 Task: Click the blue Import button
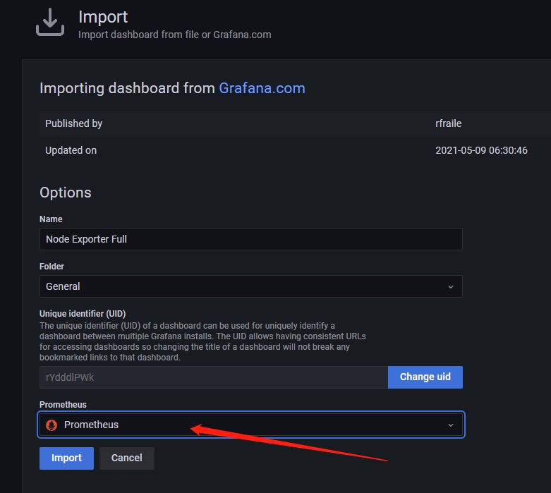point(66,458)
